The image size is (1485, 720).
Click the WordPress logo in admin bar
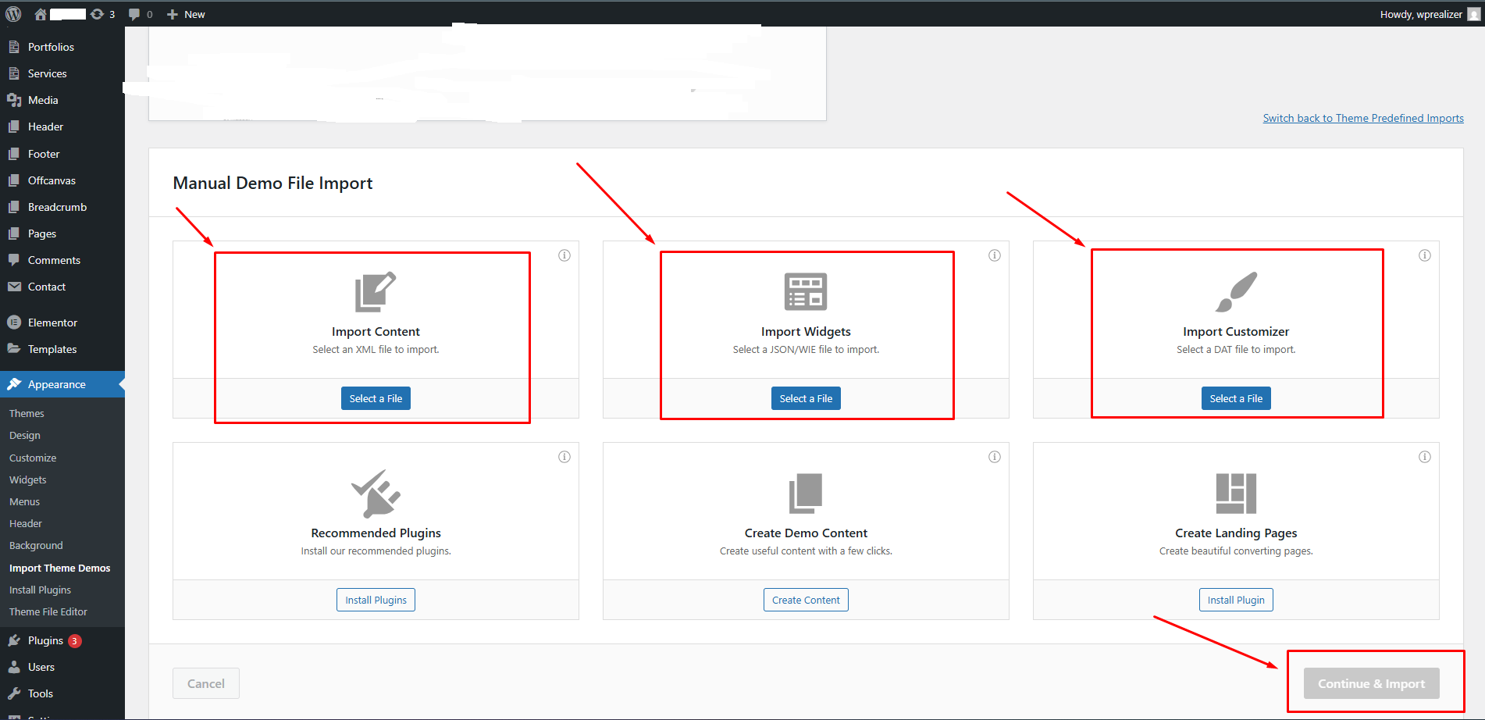13,14
